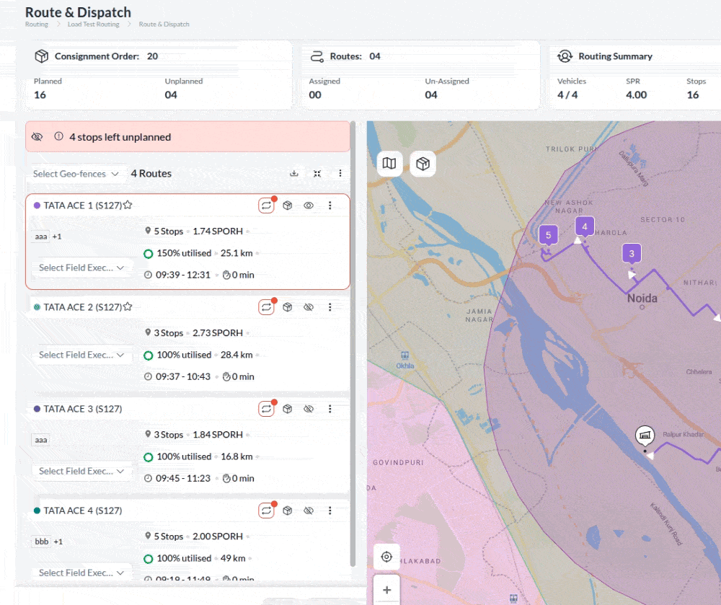Click the swap route icon for TATA ACE 3

(266, 409)
